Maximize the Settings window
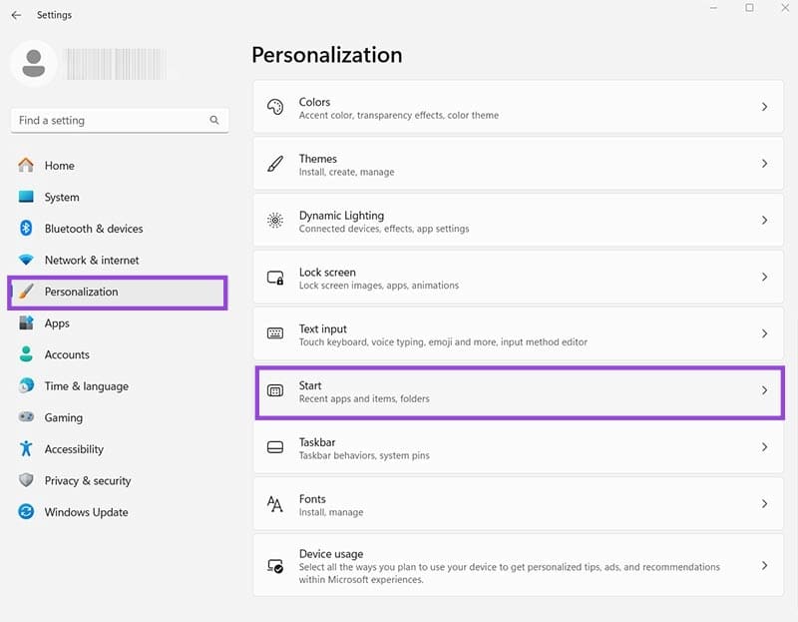Viewport: 798px width, 622px height. (749, 8)
